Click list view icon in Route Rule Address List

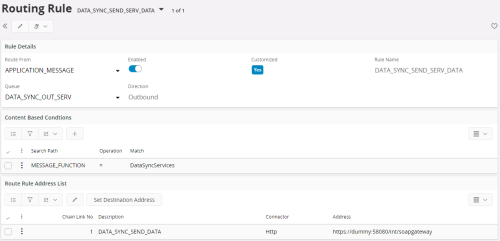(13, 200)
